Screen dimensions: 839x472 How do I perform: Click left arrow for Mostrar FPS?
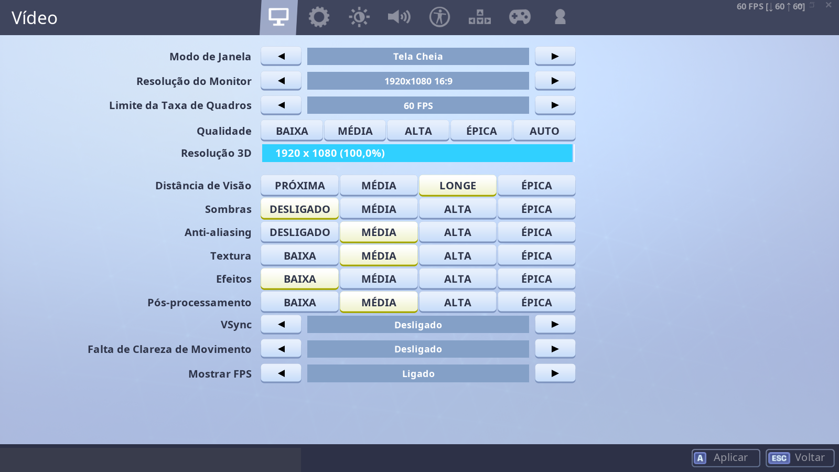tap(281, 373)
